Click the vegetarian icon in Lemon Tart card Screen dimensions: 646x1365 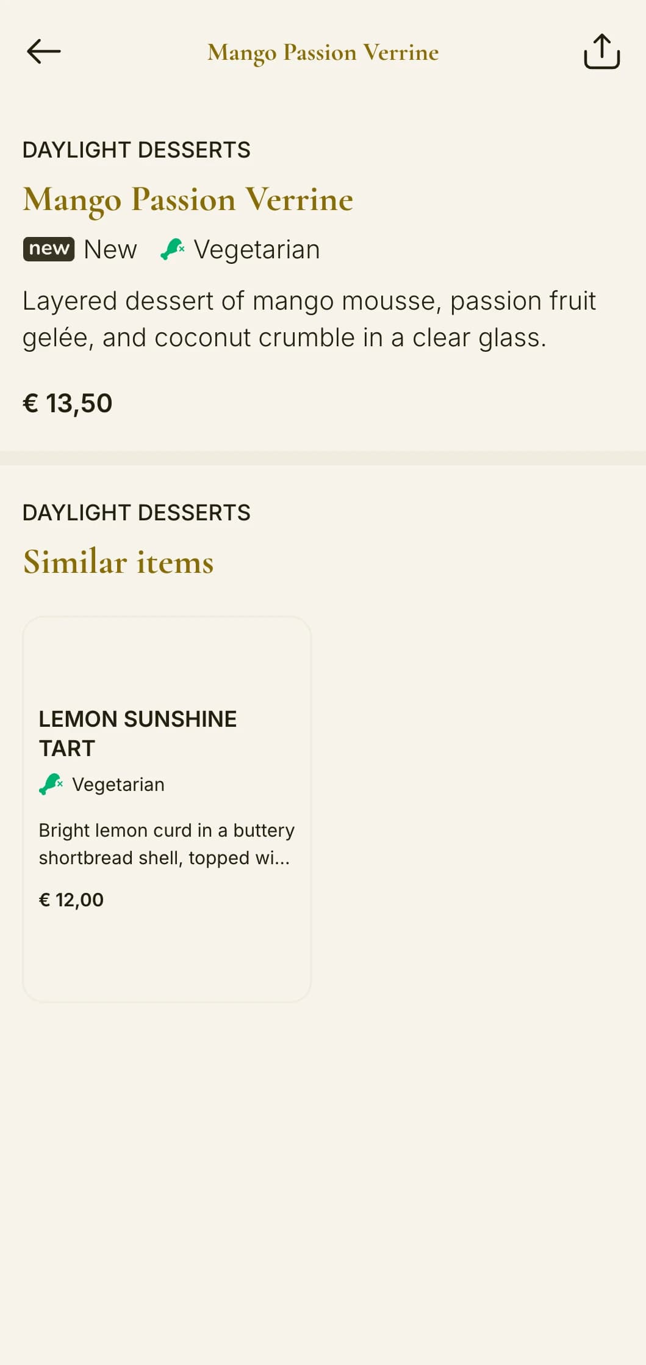[x=51, y=784]
